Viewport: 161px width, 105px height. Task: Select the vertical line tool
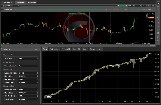tap(158, 17)
